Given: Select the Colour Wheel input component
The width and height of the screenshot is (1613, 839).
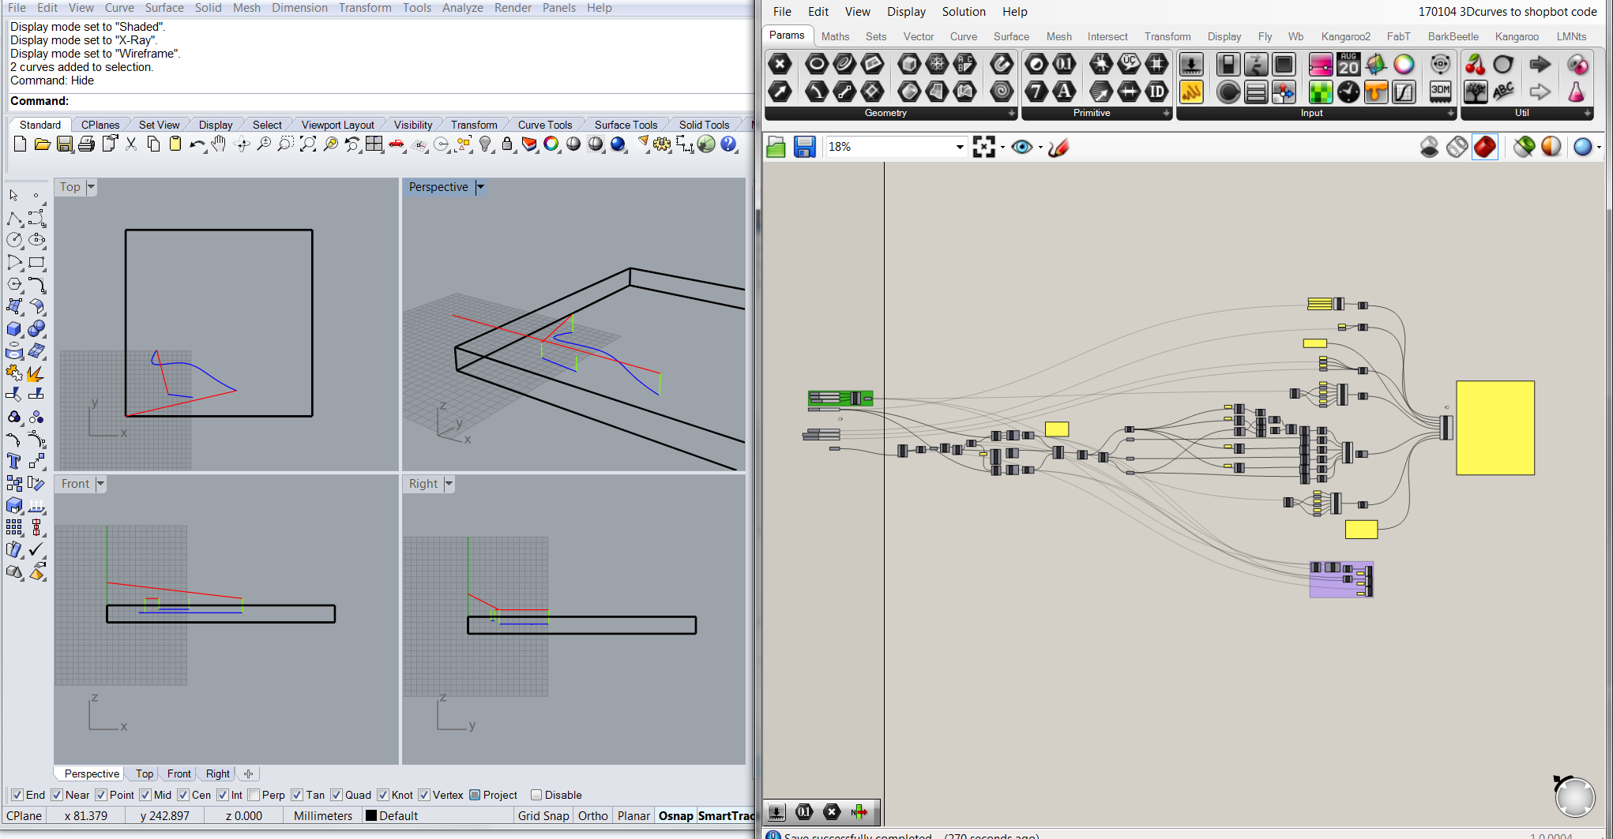Looking at the screenshot, I should coord(1404,65).
